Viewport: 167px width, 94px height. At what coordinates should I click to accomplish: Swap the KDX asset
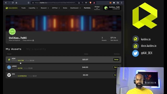coord(116,60)
